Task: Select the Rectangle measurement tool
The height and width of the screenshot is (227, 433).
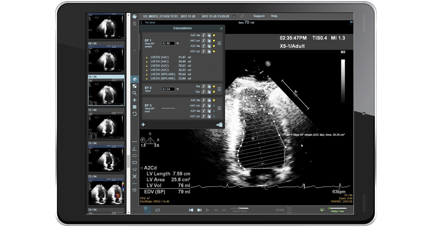Action: tap(135, 162)
